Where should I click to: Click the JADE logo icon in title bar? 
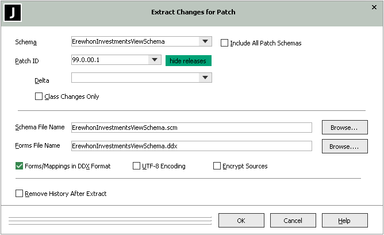pyautogui.click(x=13, y=12)
